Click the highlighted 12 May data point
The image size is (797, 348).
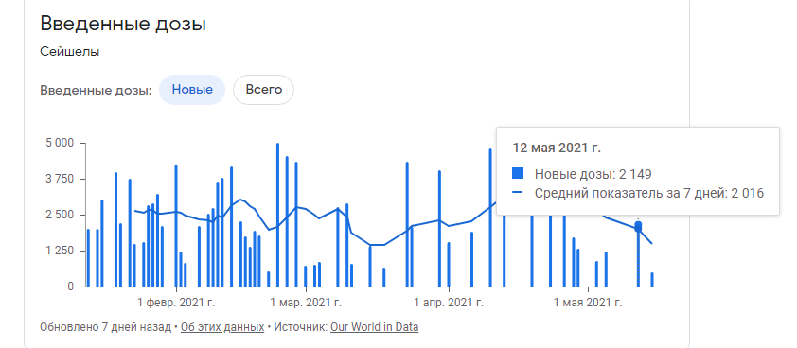638,227
